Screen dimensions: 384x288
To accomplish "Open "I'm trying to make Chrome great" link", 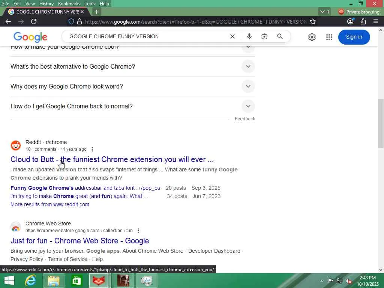I will 79,196.
